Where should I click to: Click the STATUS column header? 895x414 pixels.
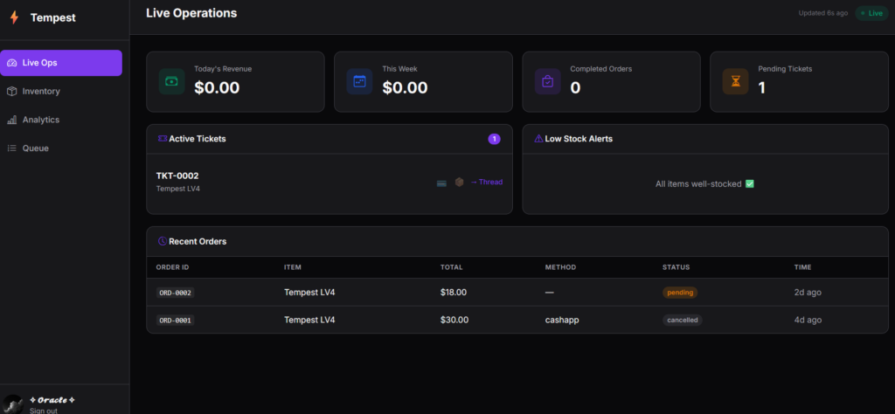(x=676, y=267)
